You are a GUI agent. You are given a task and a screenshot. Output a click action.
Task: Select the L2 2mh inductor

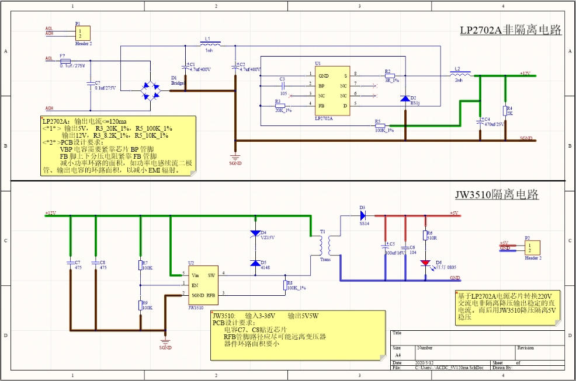[462, 75]
